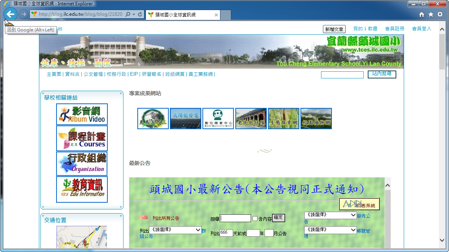This screenshot has width=449, height=252.
Task: Open the 教育資訊 Edu Information image link
Action: 82,189
